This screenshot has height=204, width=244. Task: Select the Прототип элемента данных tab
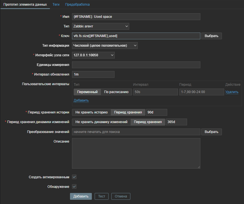(x=25, y=5)
